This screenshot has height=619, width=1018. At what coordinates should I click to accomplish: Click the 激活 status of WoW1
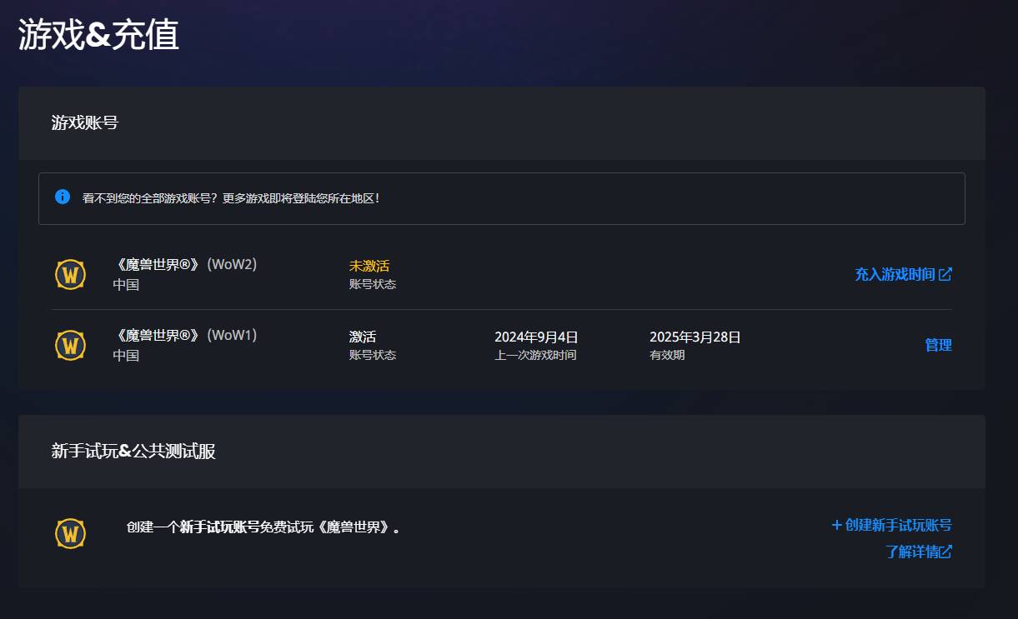pos(363,337)
